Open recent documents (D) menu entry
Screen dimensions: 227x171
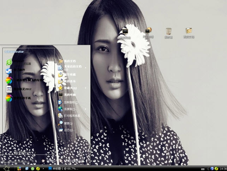(x=70, y=68)
